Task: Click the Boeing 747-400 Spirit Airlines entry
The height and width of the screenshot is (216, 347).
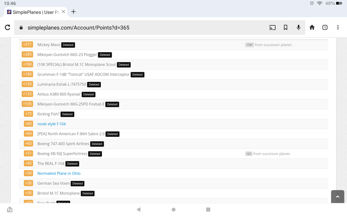Action: 63,144
